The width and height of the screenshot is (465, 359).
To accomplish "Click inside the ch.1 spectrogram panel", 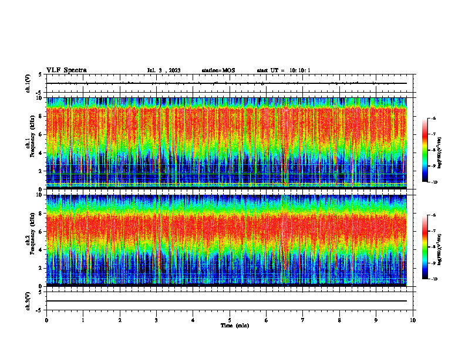I will pos(227,143).
